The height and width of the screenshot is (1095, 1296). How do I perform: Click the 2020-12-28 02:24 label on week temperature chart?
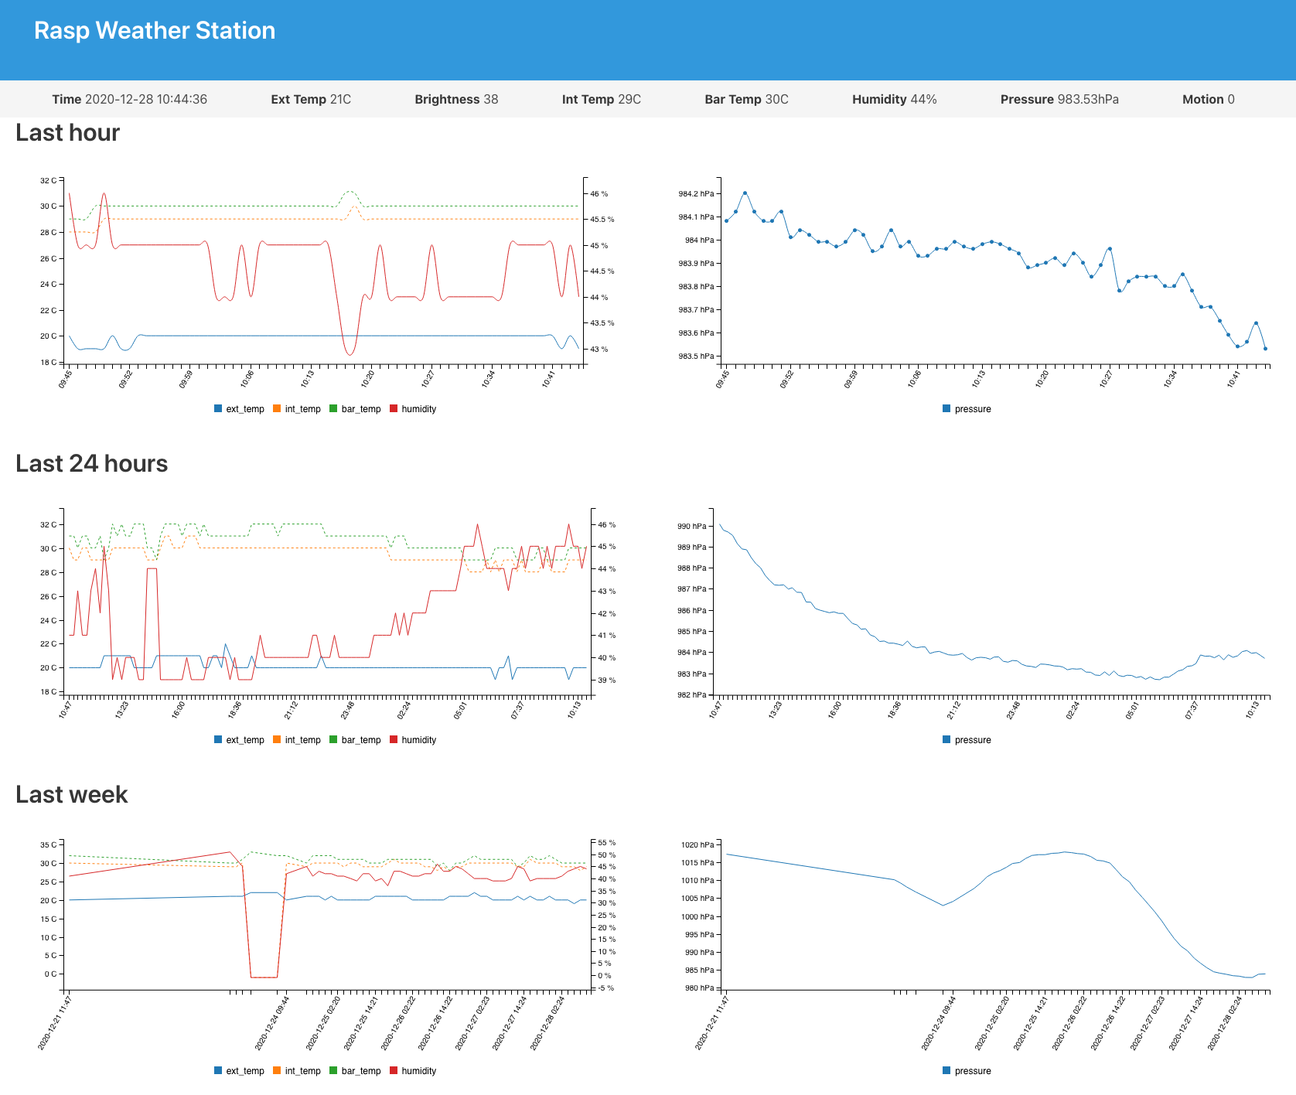547,1022
